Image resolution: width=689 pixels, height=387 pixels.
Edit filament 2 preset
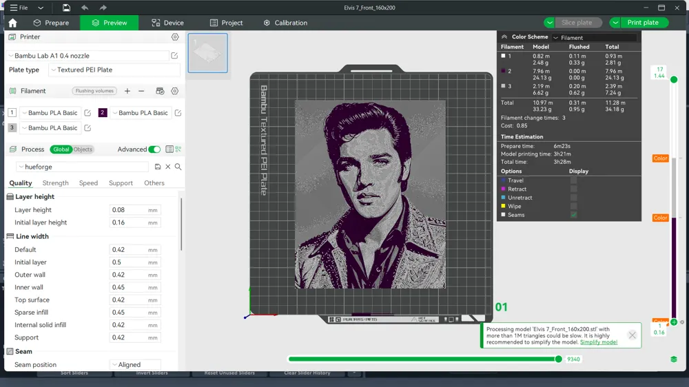178,113
